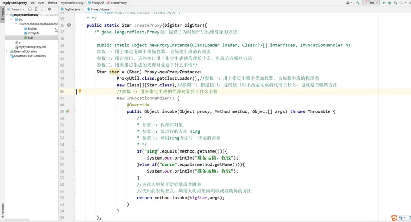Collapse the src folder node
The image size is (411, 222).
click(x=11, y=19)
